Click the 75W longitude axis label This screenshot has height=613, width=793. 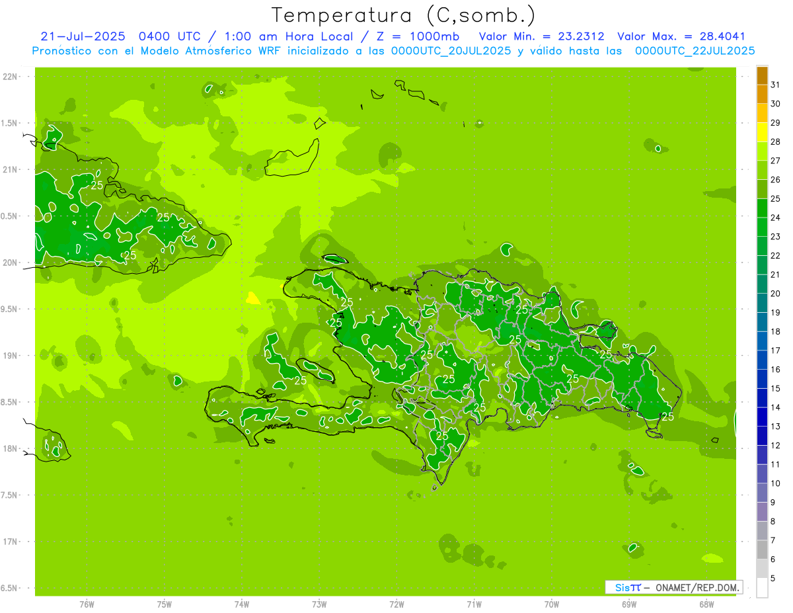pos(164,604)
